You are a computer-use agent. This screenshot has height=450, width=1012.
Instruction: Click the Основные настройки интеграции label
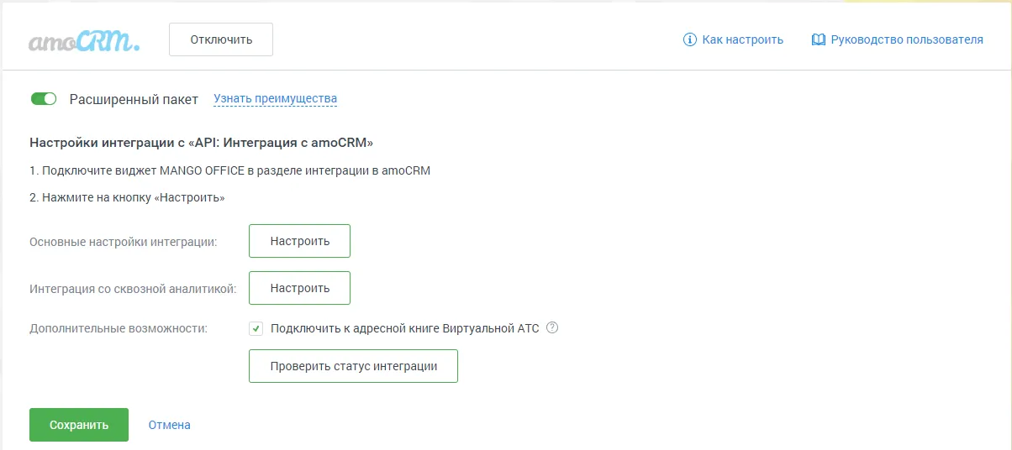click(x=124, y=242)
